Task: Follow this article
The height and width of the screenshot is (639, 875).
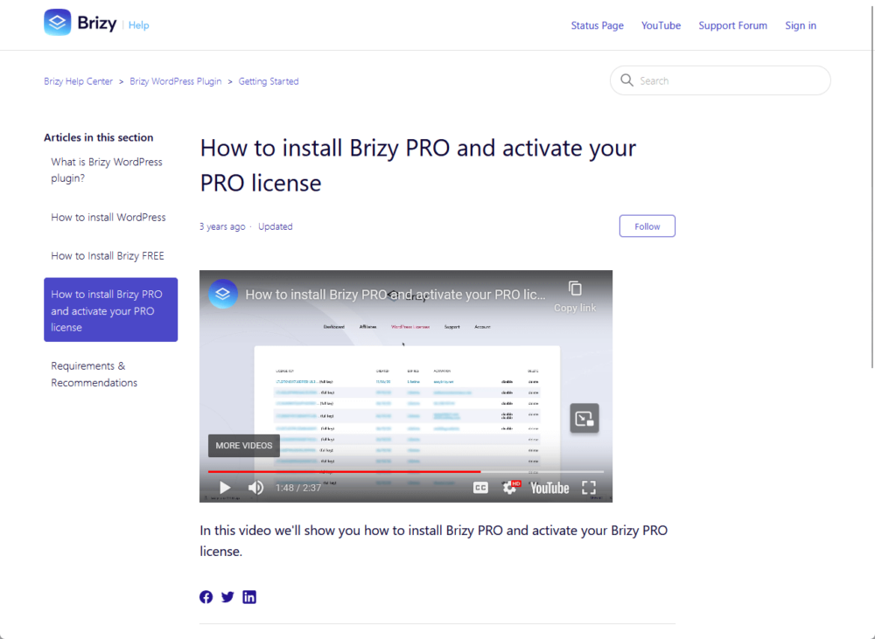Action: point(647,226)
